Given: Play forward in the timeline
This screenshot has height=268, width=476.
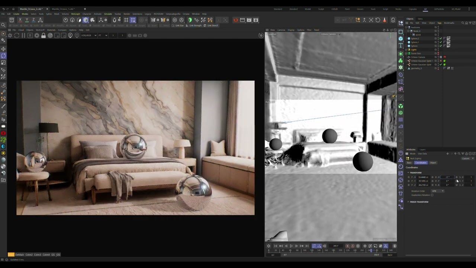Looking at the screenshot, I should [291, 246].
